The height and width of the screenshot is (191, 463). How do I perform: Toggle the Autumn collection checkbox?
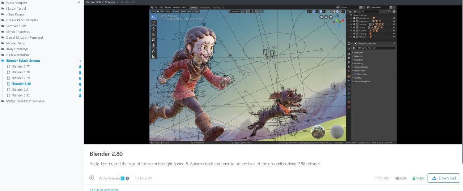coord(354,24)
